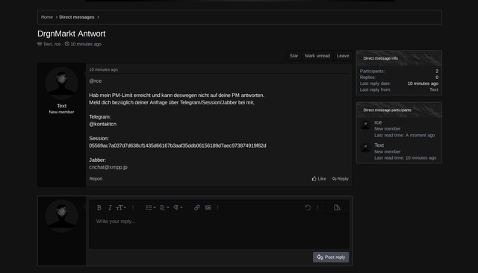Open more editor options beside undo

click(317, 207)
